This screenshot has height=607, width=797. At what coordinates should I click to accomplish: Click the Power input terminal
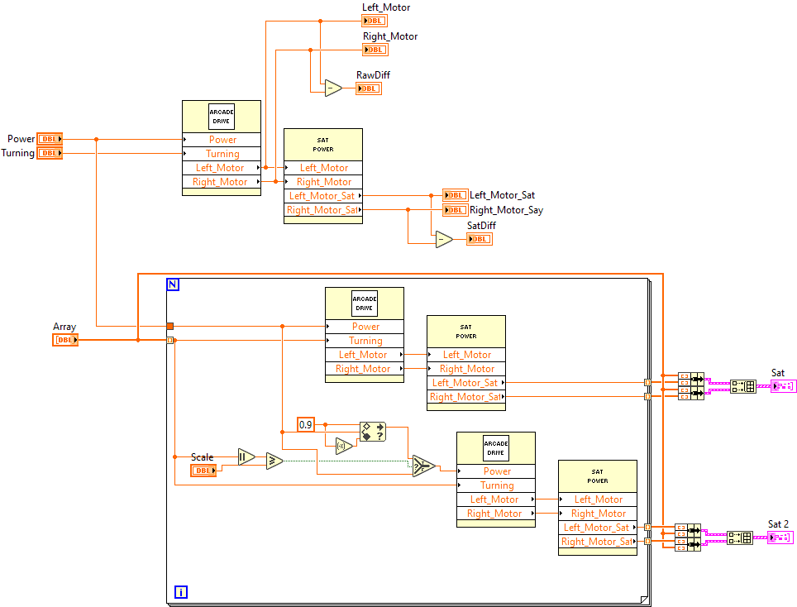pyautogui.click(x=50, y=138)
